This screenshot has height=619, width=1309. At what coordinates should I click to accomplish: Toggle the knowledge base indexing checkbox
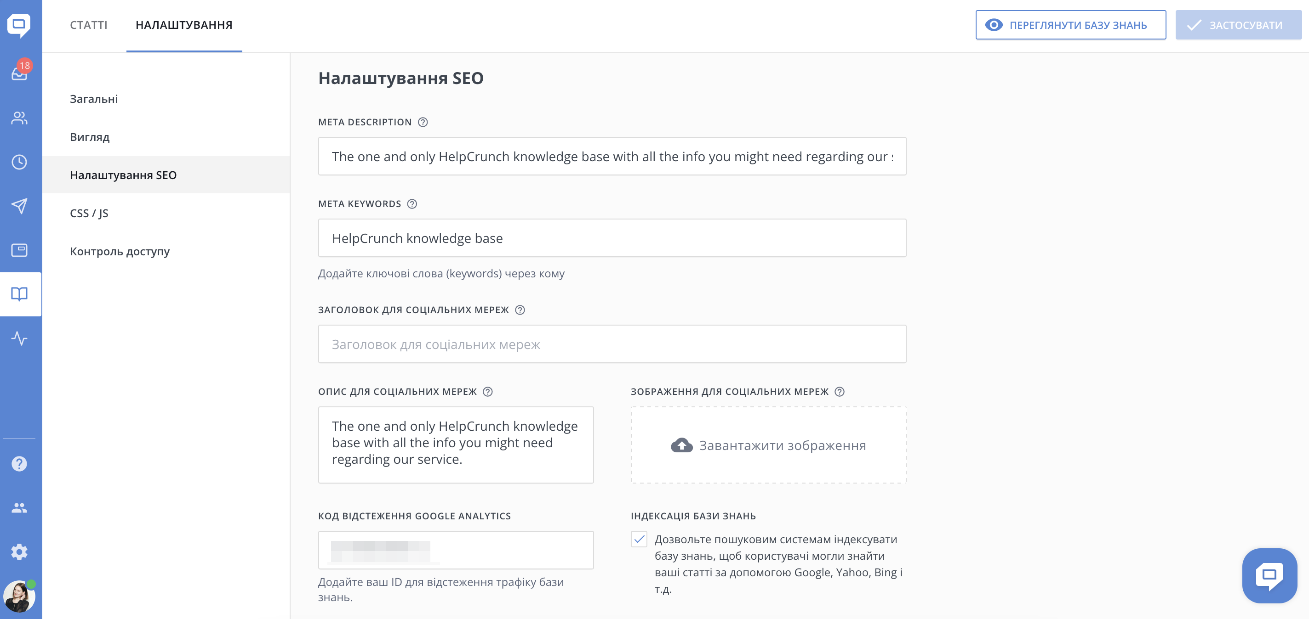click(639, 540)
